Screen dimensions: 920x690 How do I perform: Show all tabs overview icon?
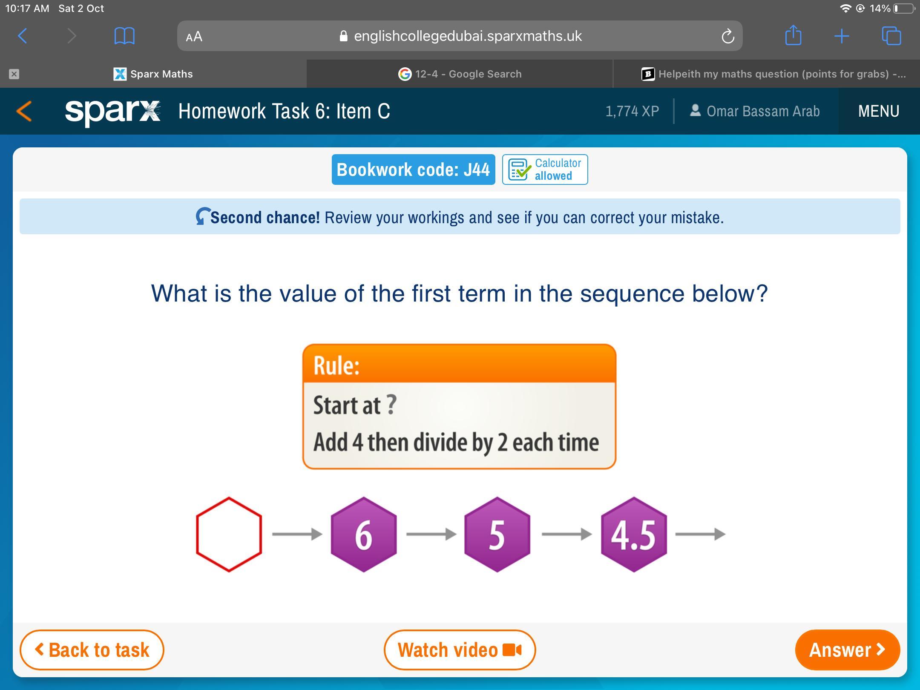(891, 36)
